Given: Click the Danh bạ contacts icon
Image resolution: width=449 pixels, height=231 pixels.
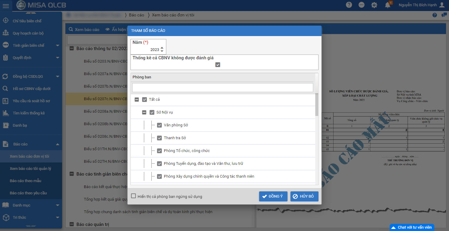Looking at the screenshot, I should click(5, 125).
